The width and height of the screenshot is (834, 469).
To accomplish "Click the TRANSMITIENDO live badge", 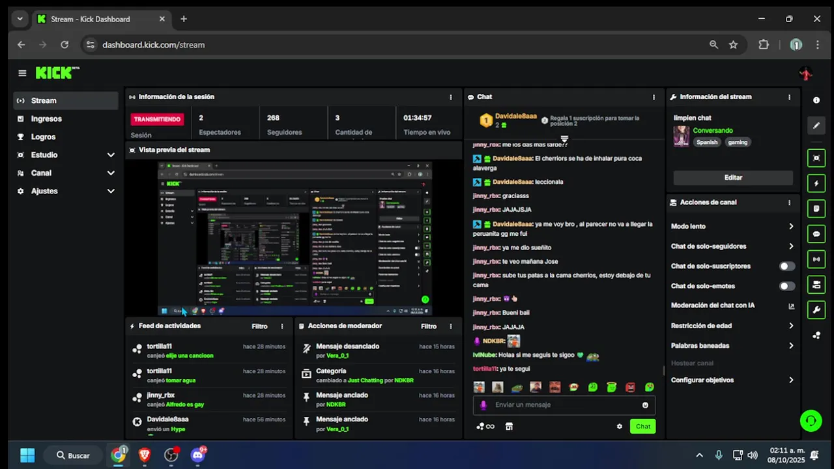I will click(157, 119).
